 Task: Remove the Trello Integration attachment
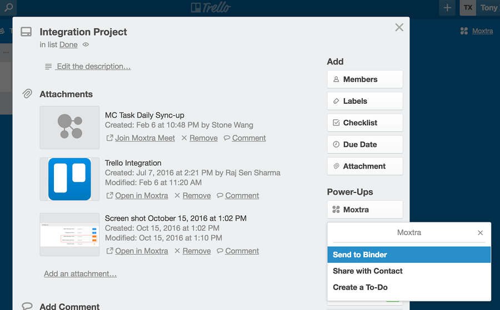[x=197, y=195]
